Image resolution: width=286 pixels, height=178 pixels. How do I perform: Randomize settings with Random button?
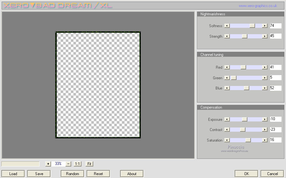(72, 174)
